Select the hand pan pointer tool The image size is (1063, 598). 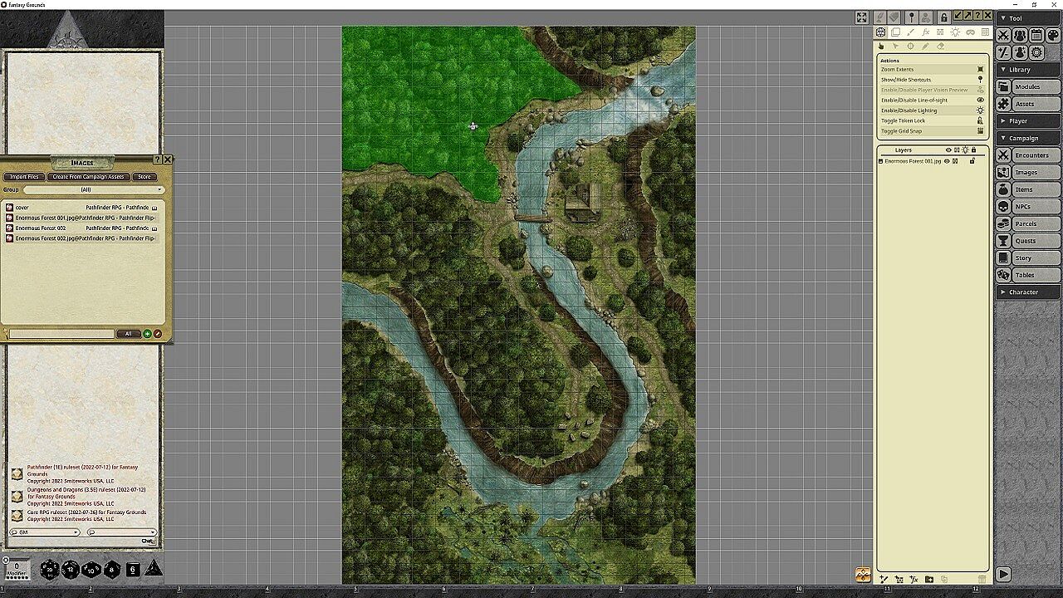pos(881,47)
